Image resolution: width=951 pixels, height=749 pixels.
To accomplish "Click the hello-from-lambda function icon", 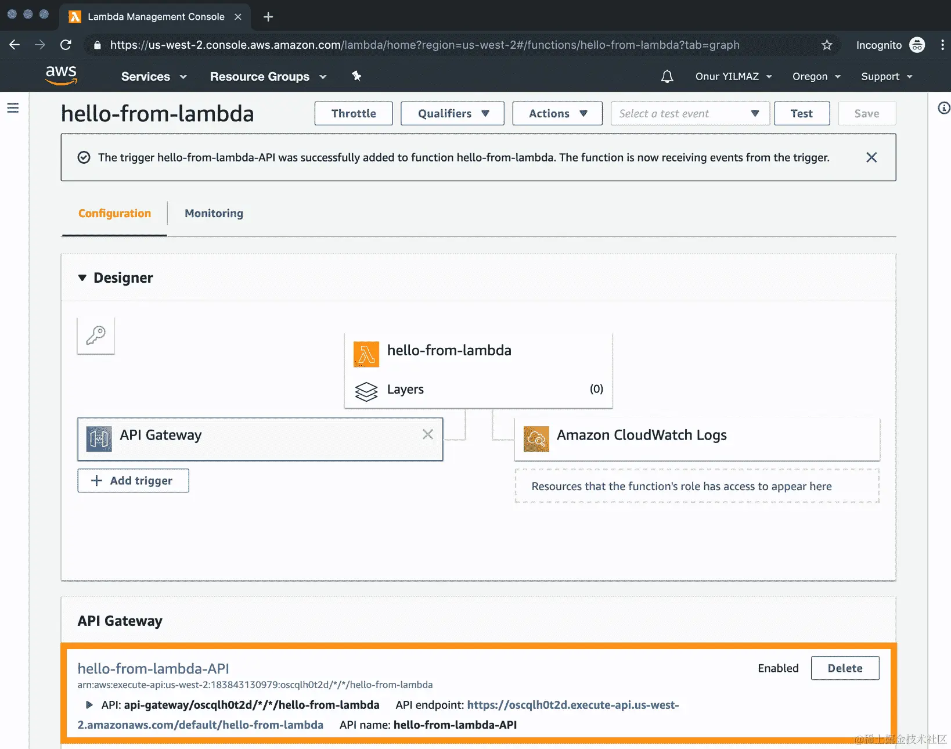I will click(x=366, y=354).
